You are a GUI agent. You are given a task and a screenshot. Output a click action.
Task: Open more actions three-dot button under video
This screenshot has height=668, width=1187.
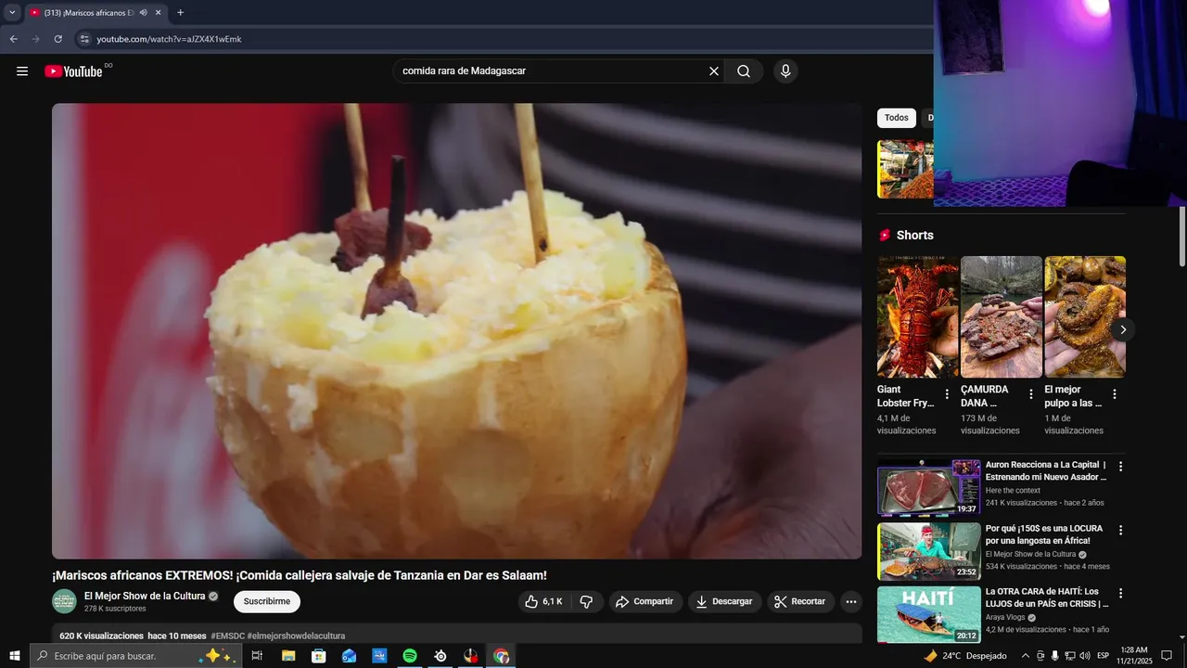coord(851,601)
